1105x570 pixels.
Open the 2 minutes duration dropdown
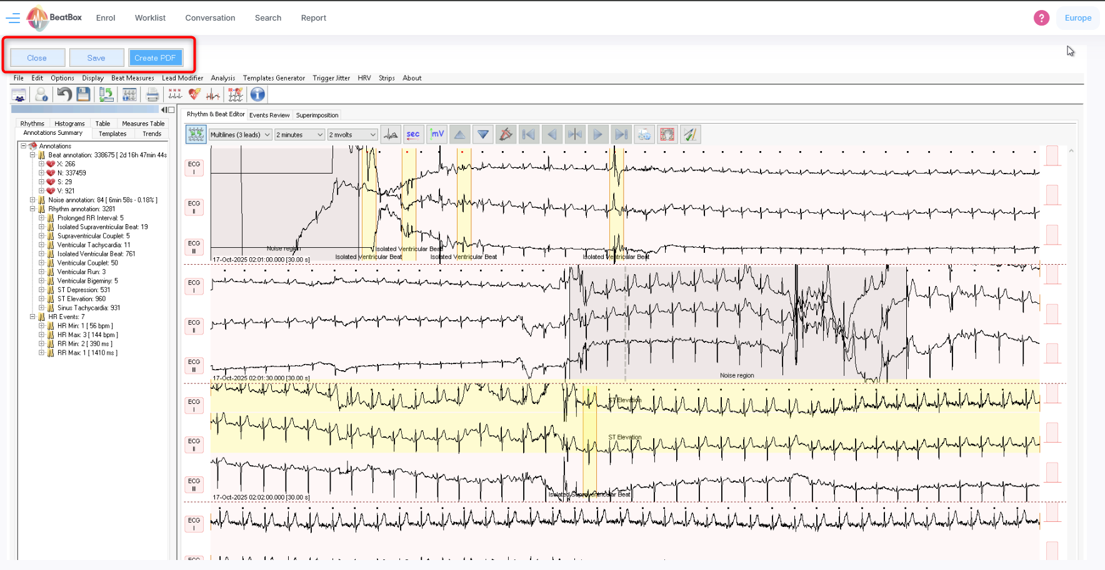[299, 135]
